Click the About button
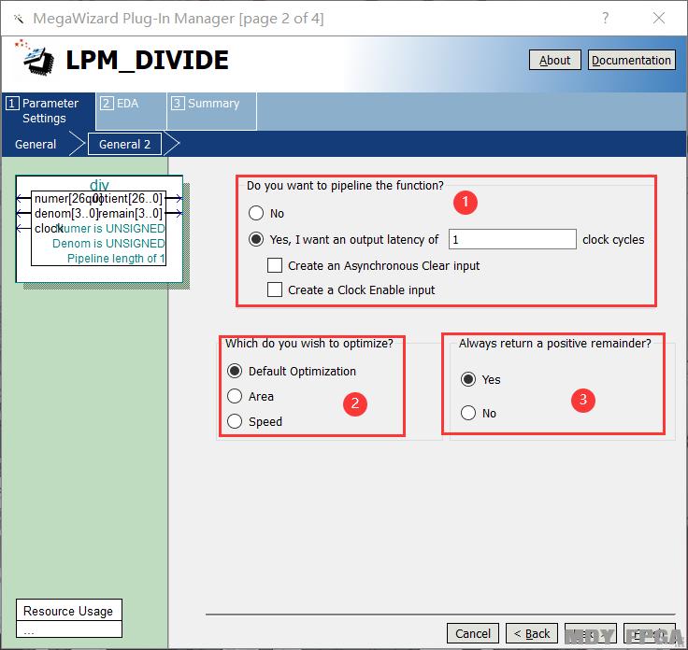 554,60
